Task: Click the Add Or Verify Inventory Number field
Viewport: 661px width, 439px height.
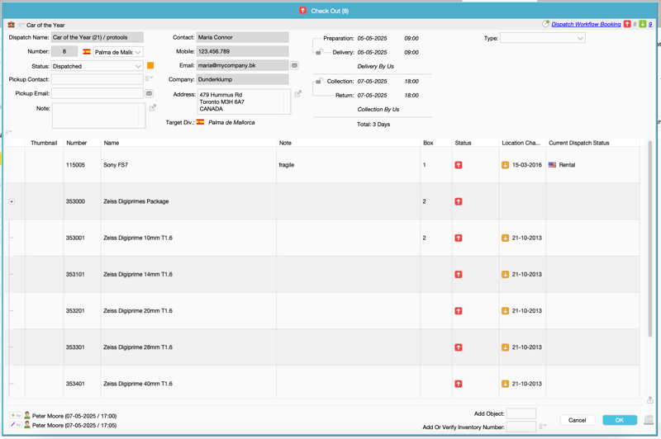Action: (521, 427)
